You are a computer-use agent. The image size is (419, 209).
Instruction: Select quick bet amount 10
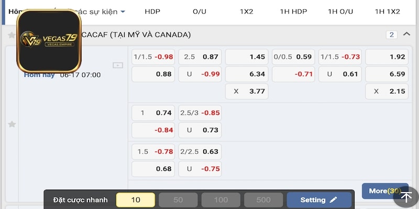point(136,200)
